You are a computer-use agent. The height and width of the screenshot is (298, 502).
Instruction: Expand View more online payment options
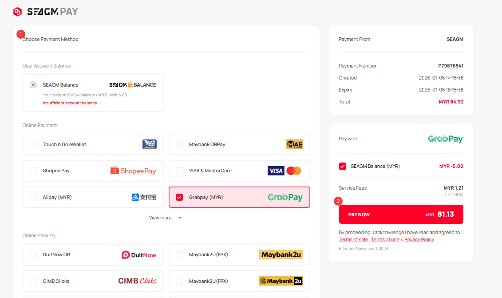pos(165,218)
